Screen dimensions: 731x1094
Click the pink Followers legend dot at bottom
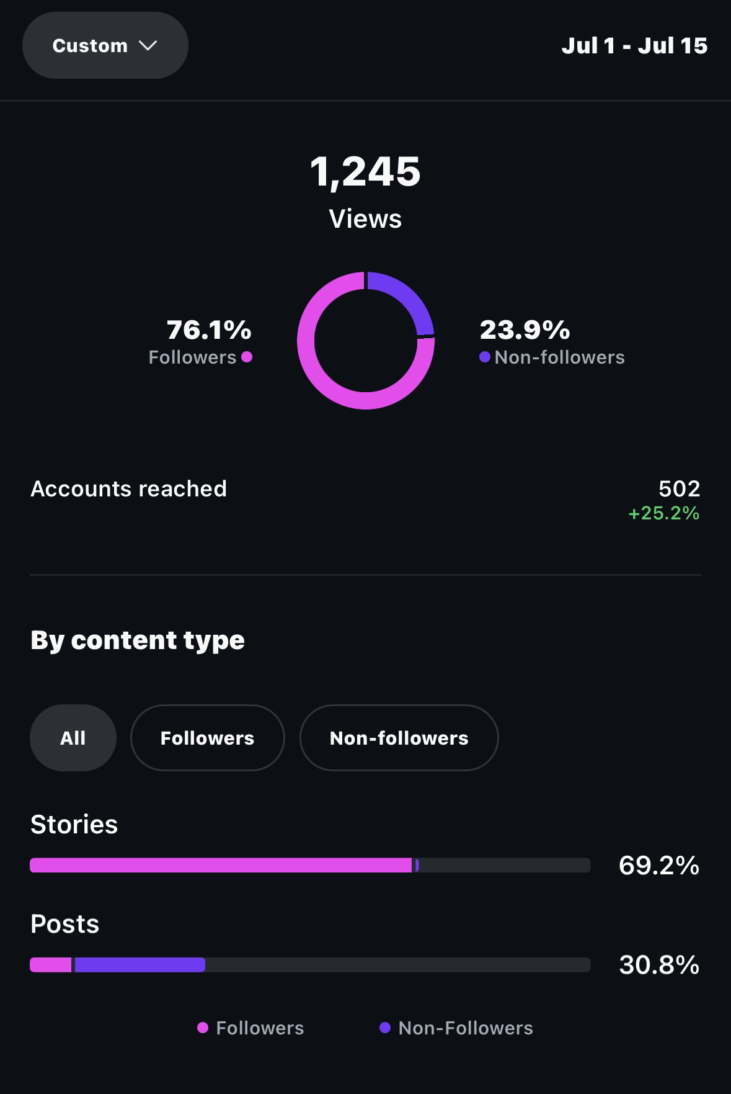[203, 1028]
